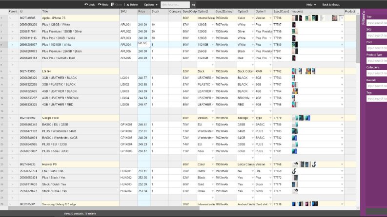Open Option2 Color dropdown in Huawei P9 row

coord(212,164)
